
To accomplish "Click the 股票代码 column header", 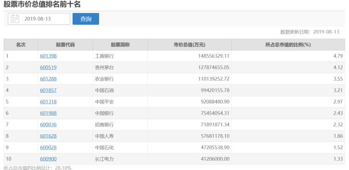I will [x=66, y=45].
